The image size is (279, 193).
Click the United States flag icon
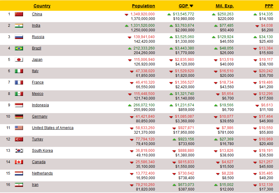19,128
